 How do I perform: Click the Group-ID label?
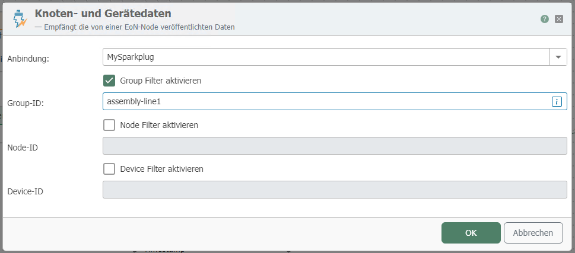(x=26, y=103)
